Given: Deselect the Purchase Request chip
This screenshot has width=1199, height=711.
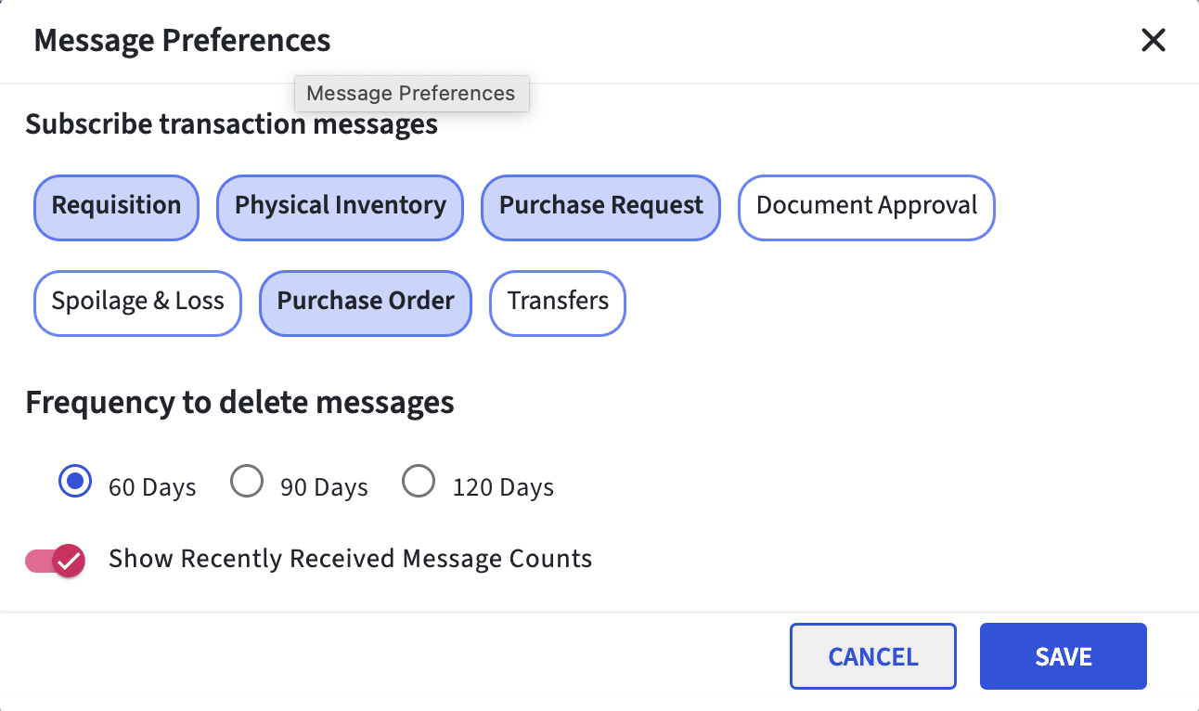Looking at the screenshot, I should (599, 207).
